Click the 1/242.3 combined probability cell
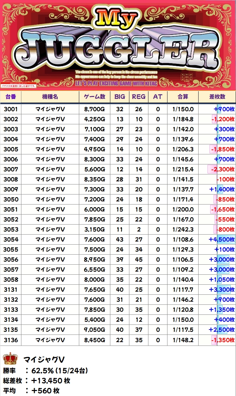 [x=183, y=230]
